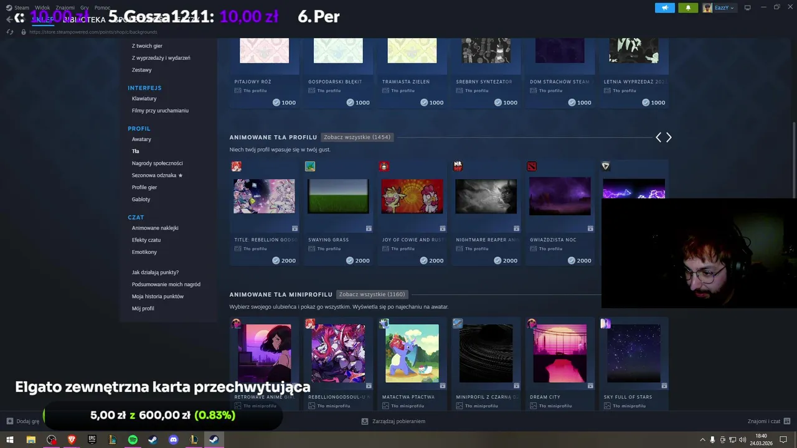Open Zarządzaj pobieraniem
797x448 pixels.
pyautogui.click(x=394, y=421)
